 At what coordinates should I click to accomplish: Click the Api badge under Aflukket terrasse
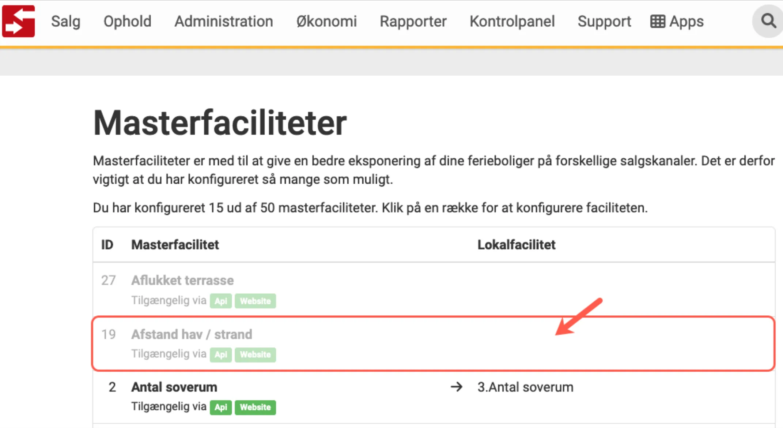pyautogui.click(x=221, y=301)
